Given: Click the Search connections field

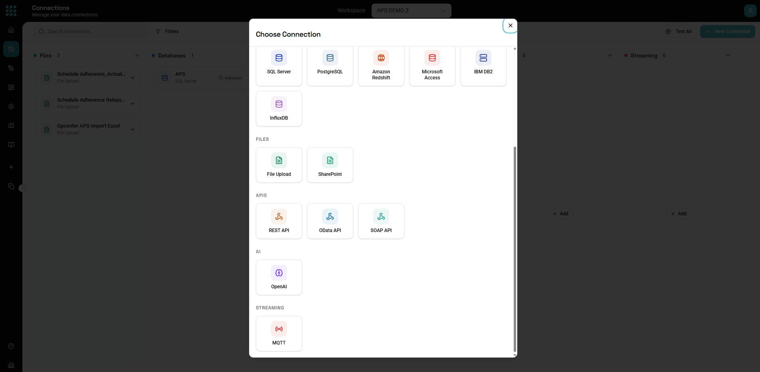Looking at the screenshot, I should pyautogui.click(x=91, y=31).
